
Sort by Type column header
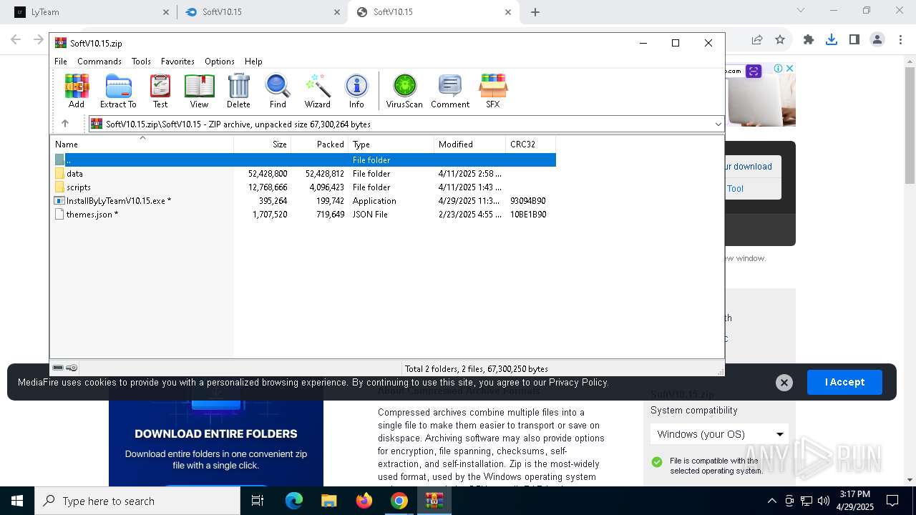[391, 144]
